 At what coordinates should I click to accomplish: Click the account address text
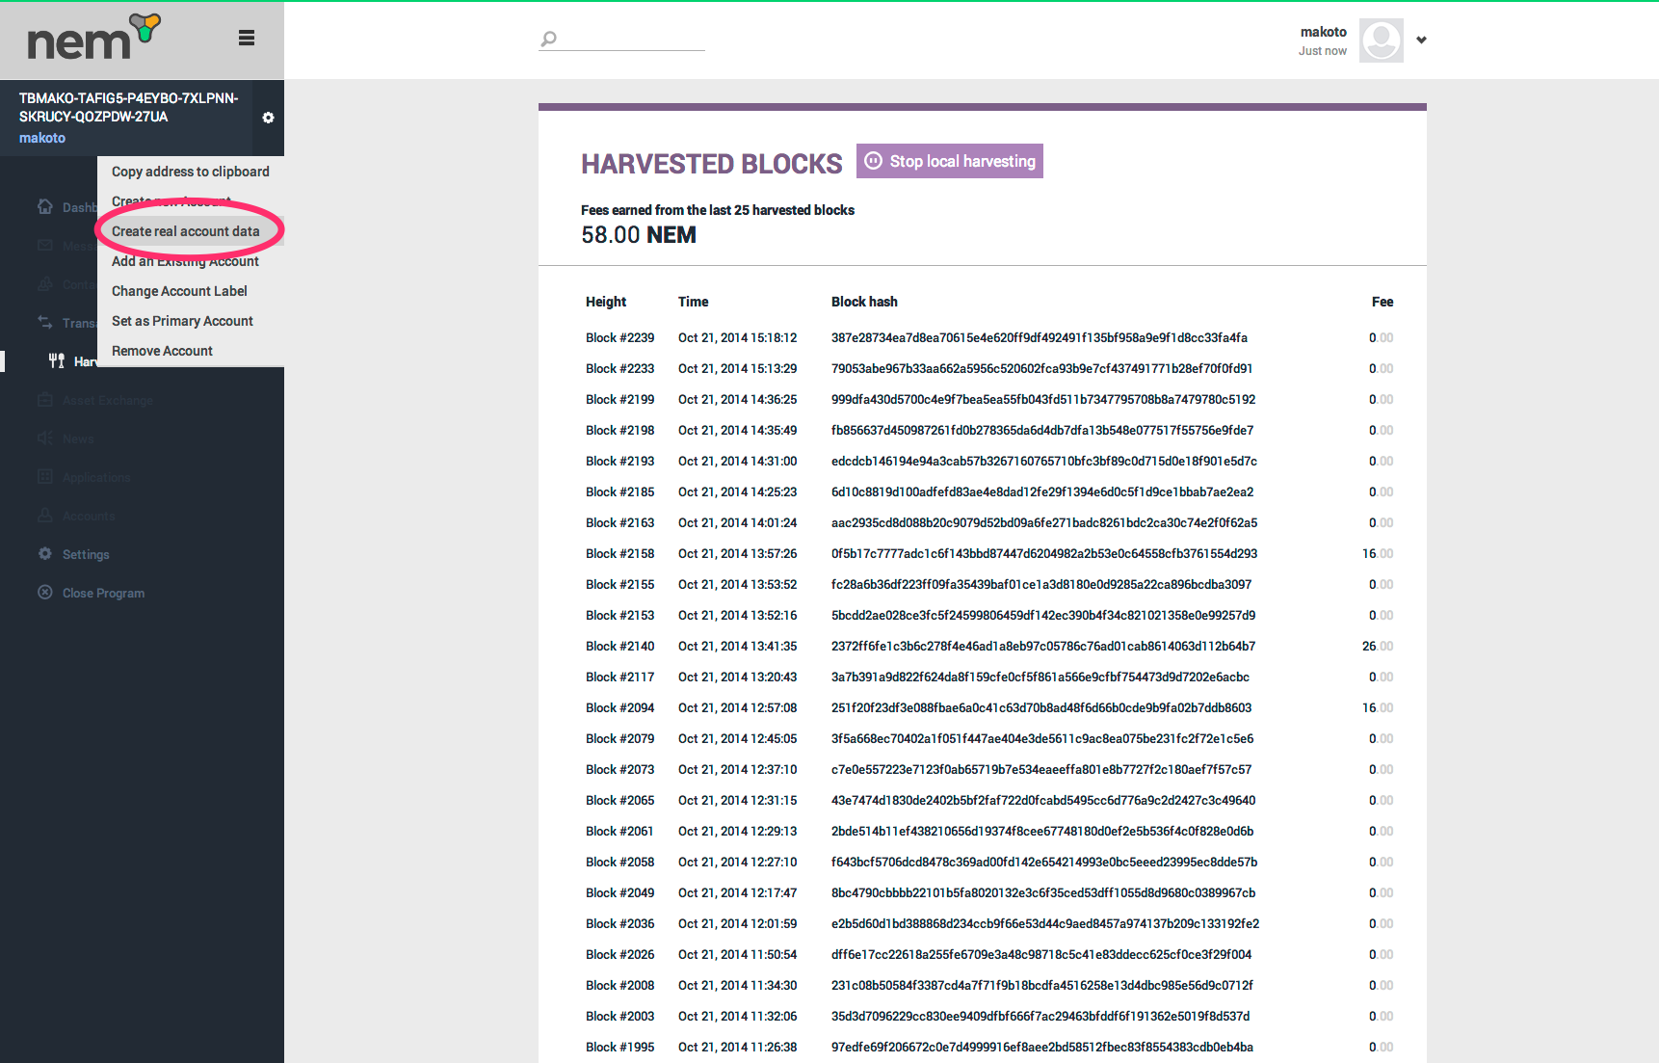point(129,107)
